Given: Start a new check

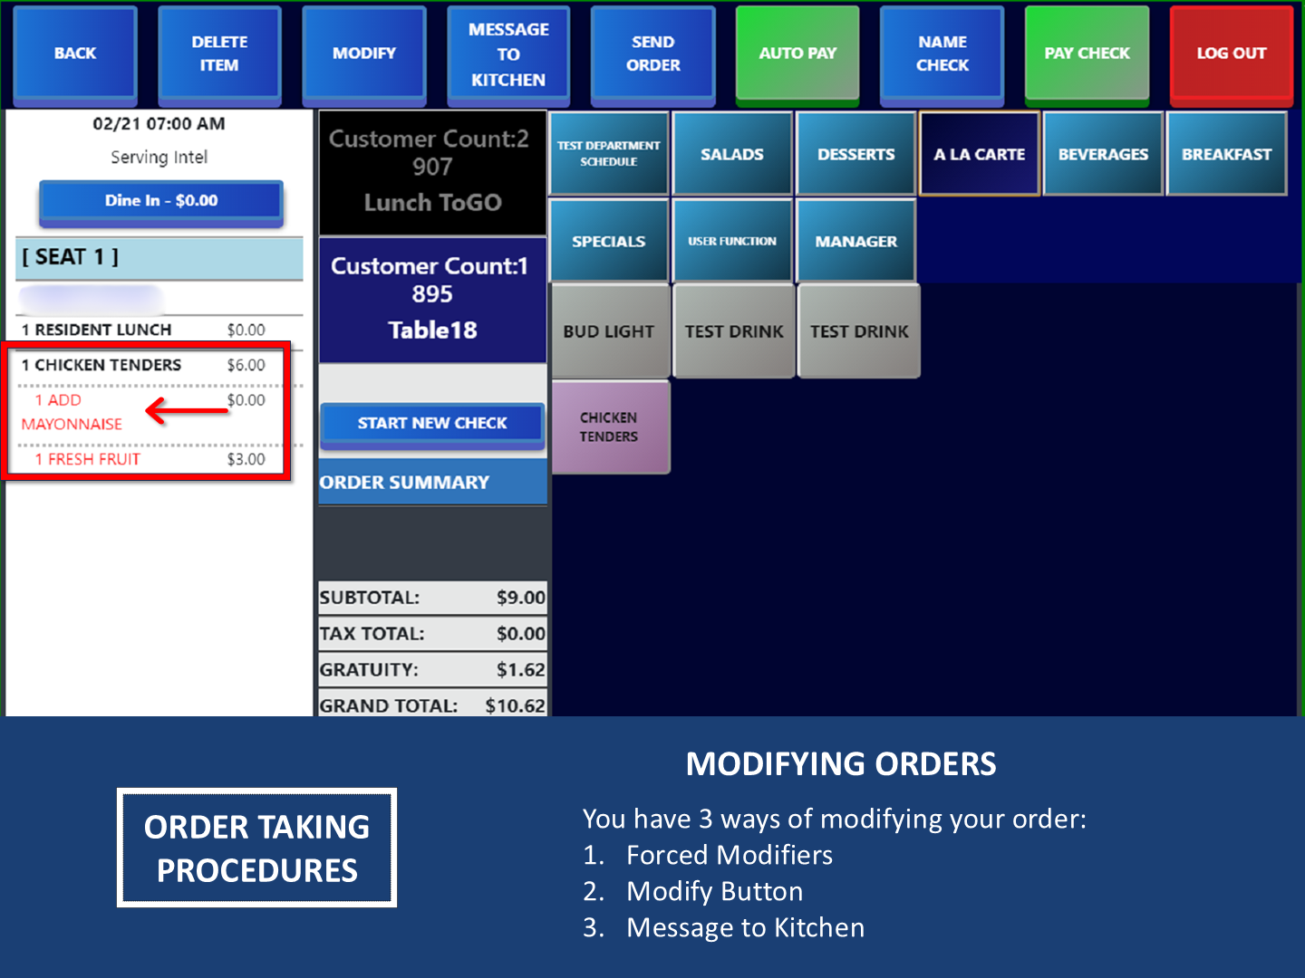Looking at the screenshot, I should coord(432,424).
